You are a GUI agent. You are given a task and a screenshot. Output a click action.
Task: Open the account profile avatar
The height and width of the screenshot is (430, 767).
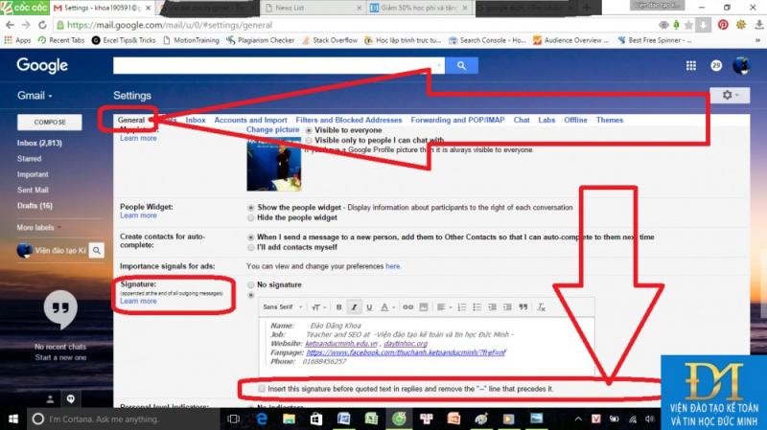741,65
